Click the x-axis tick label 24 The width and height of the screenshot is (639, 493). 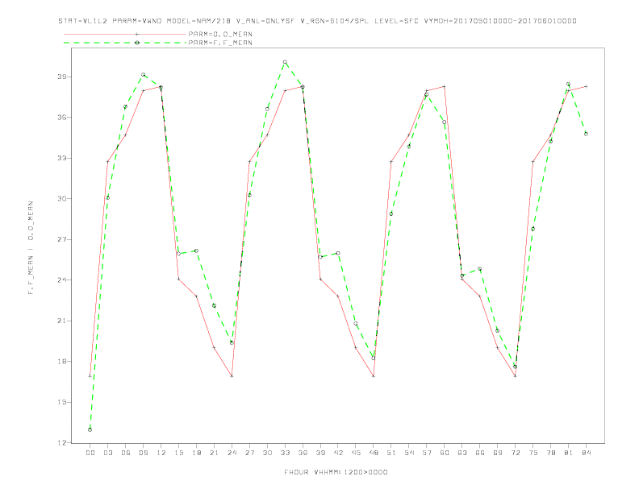tap(232, 453)
